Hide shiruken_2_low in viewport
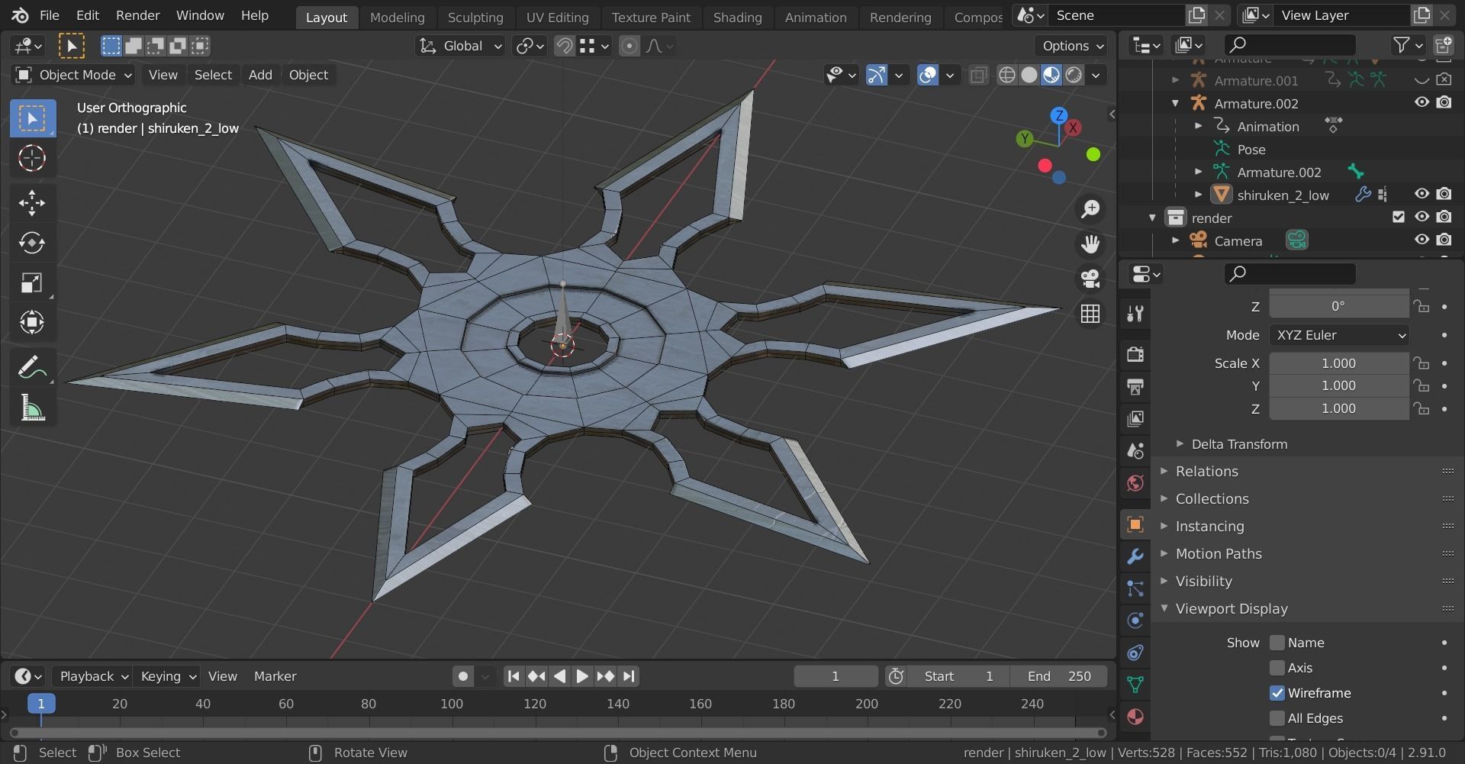 (1422, 194)
